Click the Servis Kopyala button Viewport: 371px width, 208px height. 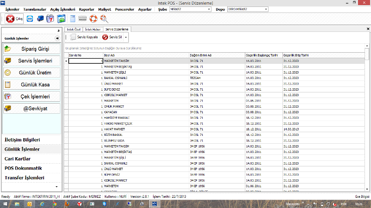click(x=84, y=37)
